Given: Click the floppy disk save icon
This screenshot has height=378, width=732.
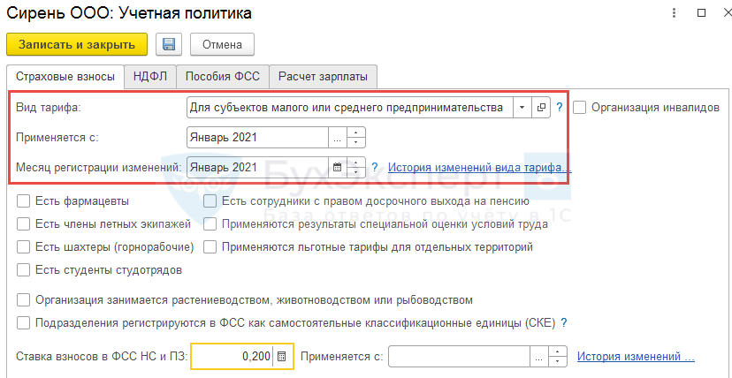Looking at the screenshot, I should [168, 44].
